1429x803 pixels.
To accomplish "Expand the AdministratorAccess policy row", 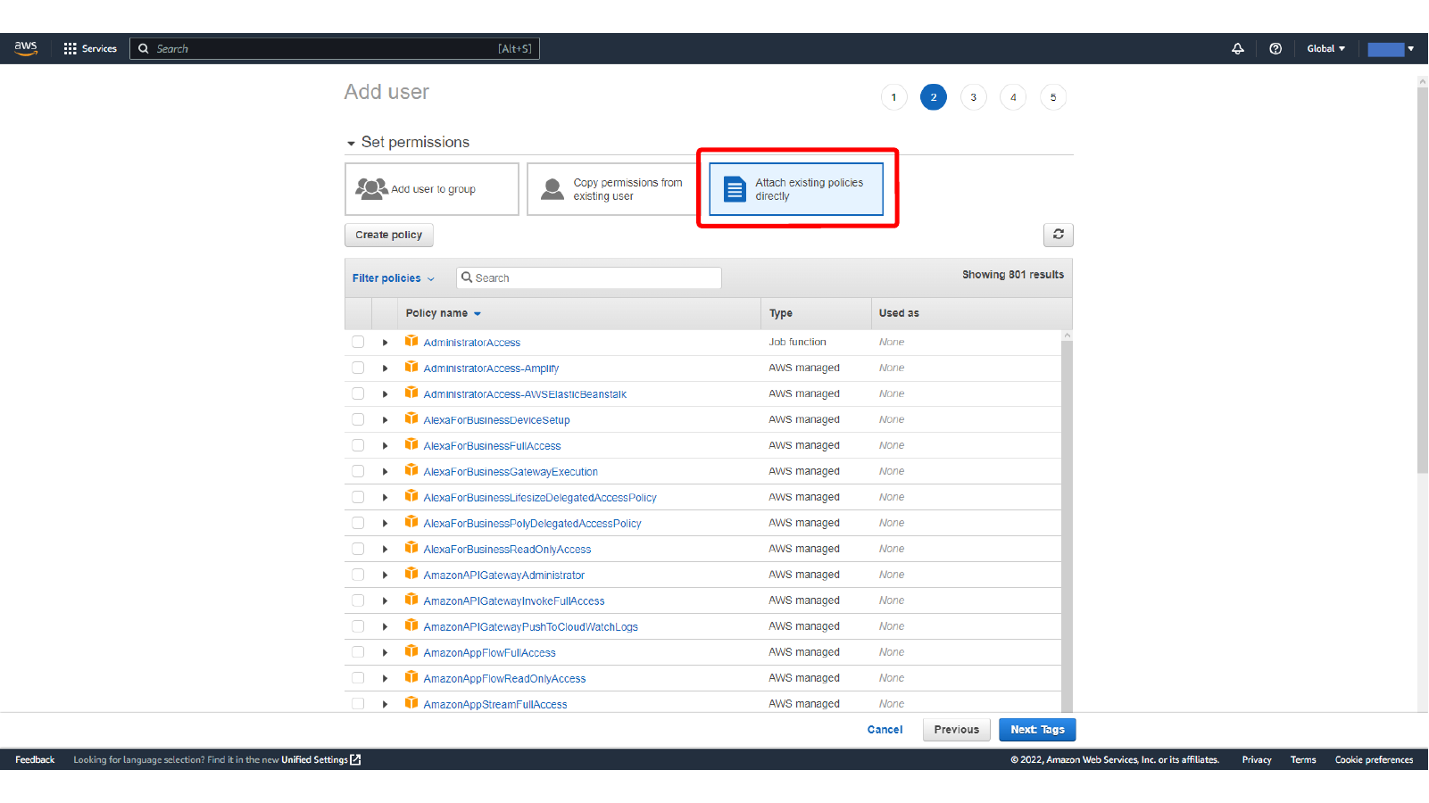I will (385, 343).
